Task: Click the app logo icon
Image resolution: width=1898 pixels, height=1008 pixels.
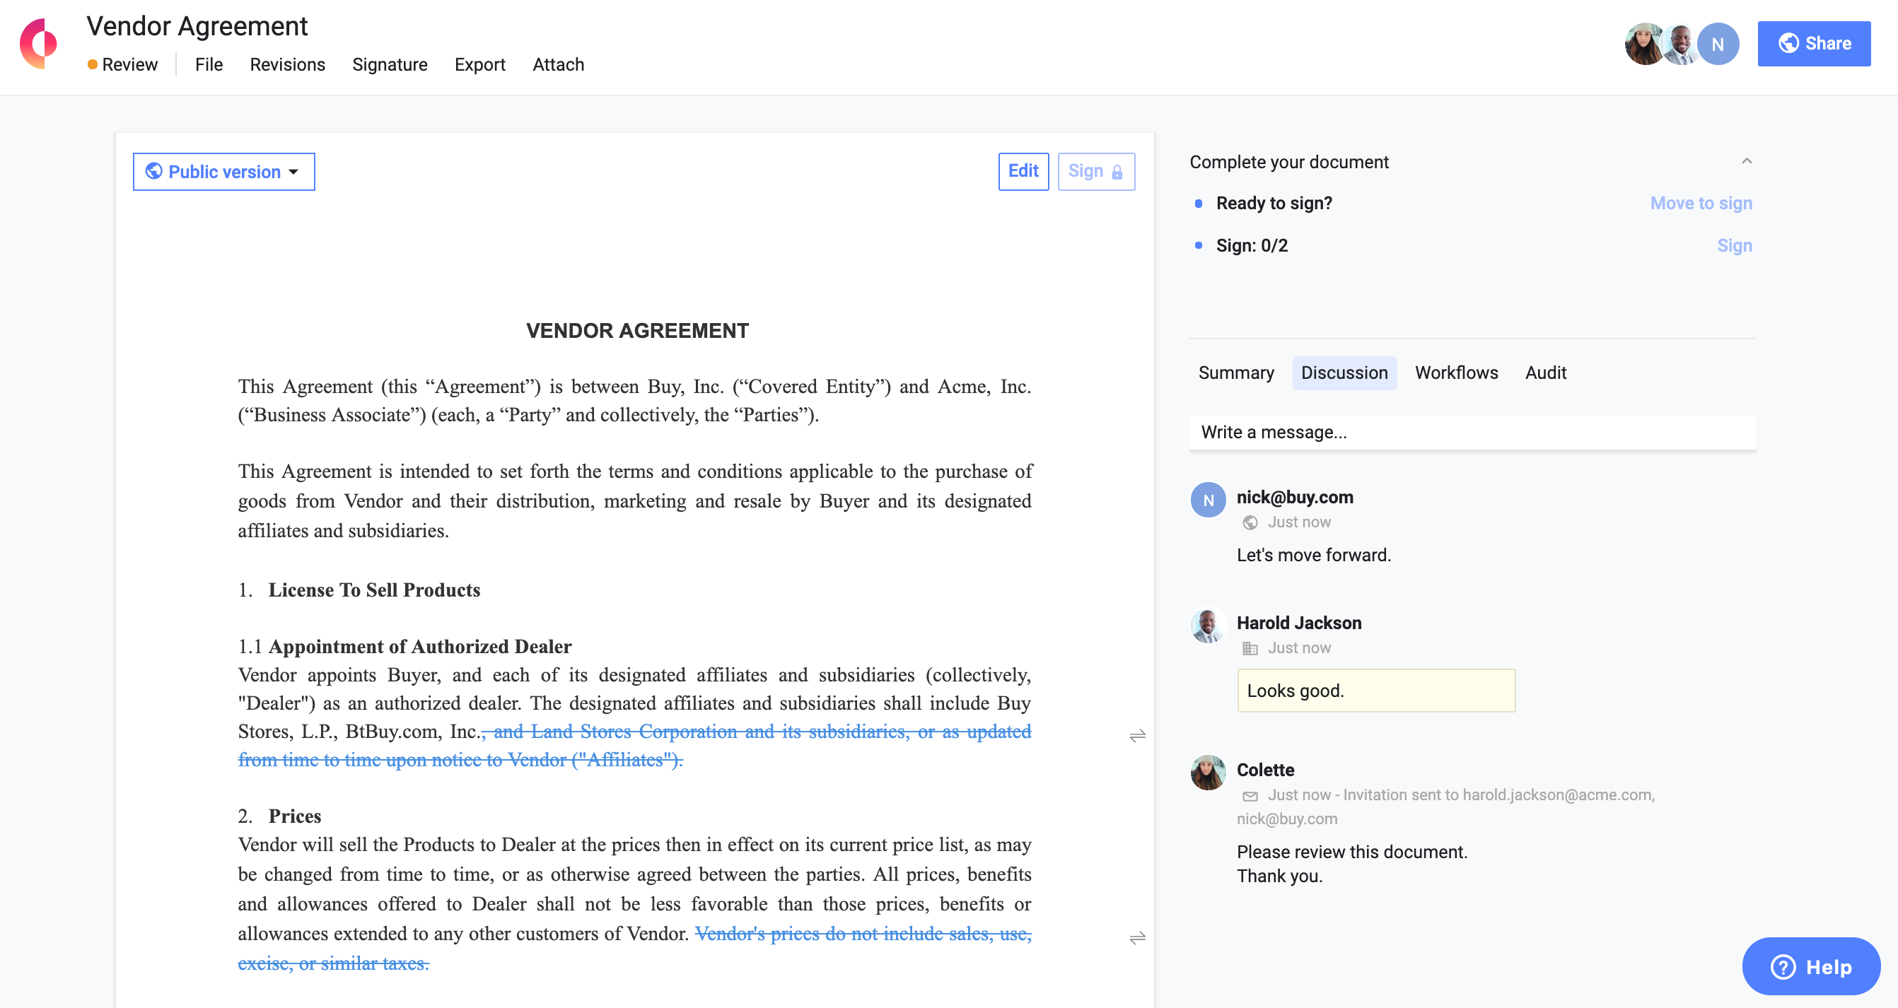Action: pos(38,44)
